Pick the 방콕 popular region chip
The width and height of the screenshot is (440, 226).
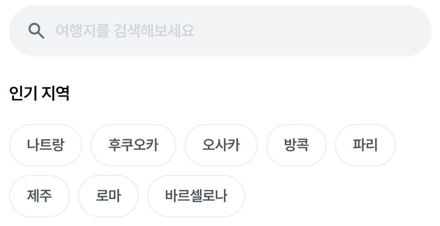click(x=296, y=145)
